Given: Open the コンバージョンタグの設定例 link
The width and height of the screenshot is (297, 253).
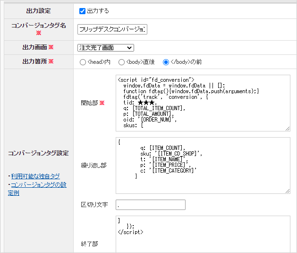Looking at the screenshot, I should pos(37,189).
